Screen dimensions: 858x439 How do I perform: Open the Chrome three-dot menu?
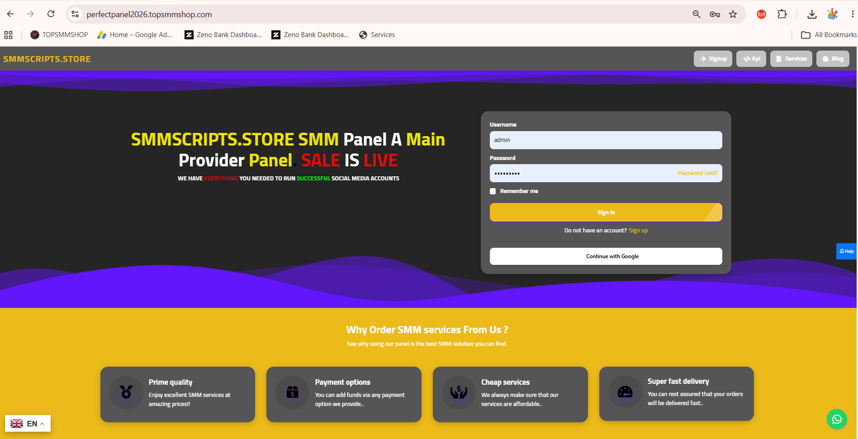(852, 14)
